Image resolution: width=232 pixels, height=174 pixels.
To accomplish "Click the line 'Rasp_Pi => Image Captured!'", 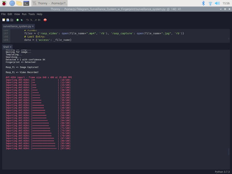I will pyautogui.click(x=22, y=67).
